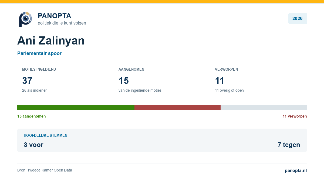
Task: Click the Hoofdelijke stemmen heading
Action: tap(46, 135)
